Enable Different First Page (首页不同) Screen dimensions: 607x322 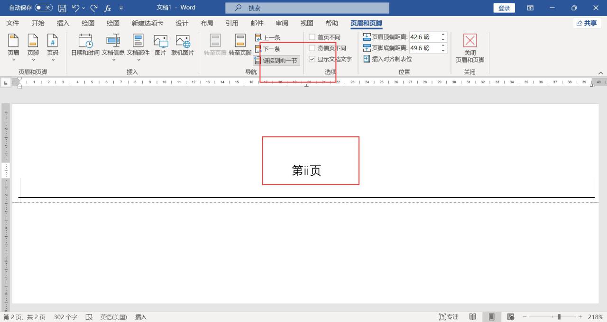(x=312, y=37)
